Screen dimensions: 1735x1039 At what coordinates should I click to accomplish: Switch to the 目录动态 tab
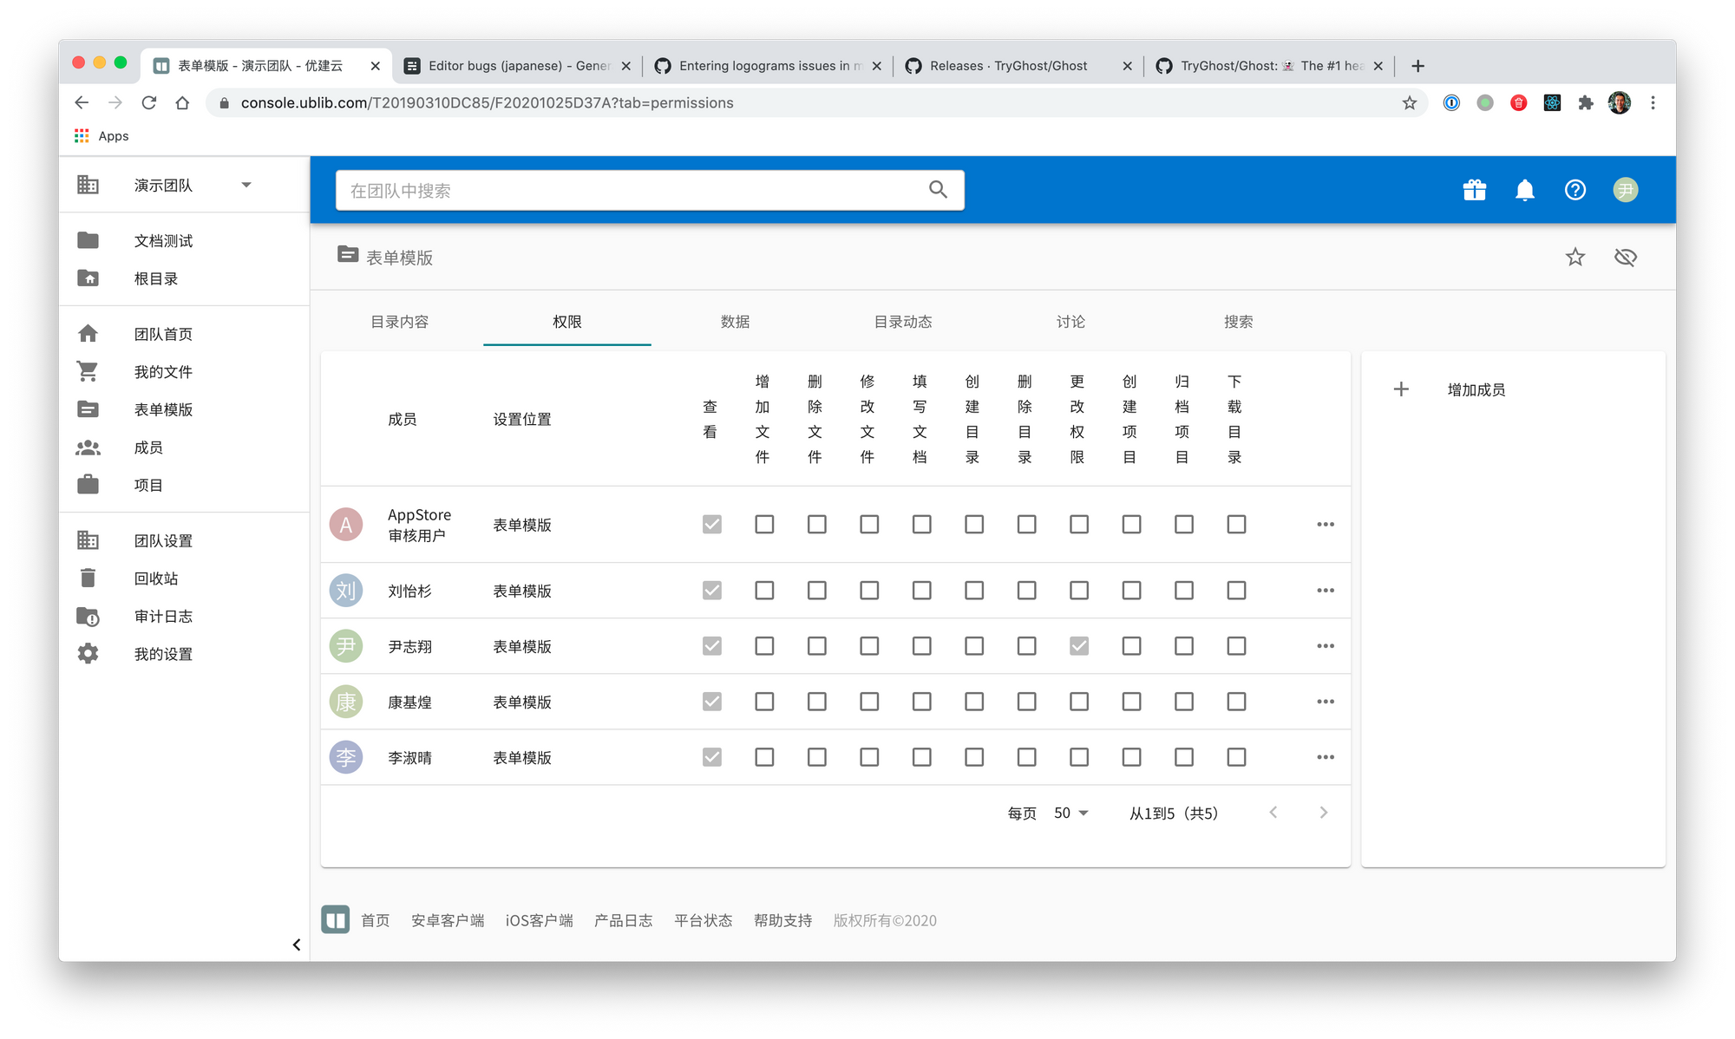902,322
